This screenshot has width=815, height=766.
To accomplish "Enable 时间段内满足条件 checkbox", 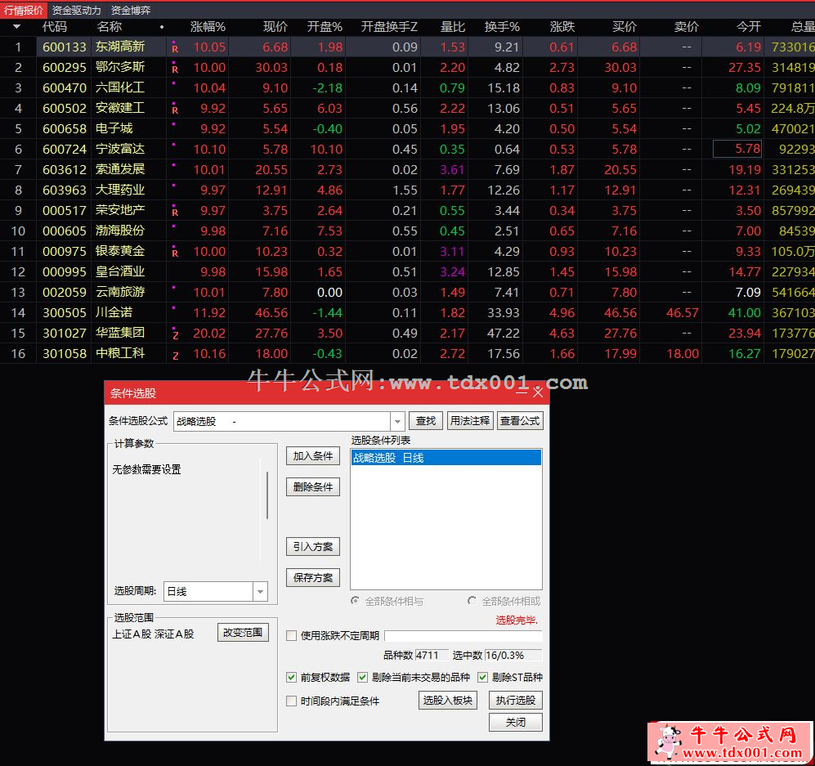I will pos(292,701).
